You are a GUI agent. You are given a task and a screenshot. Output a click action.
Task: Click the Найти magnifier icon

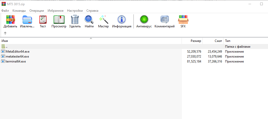point(89,19)
